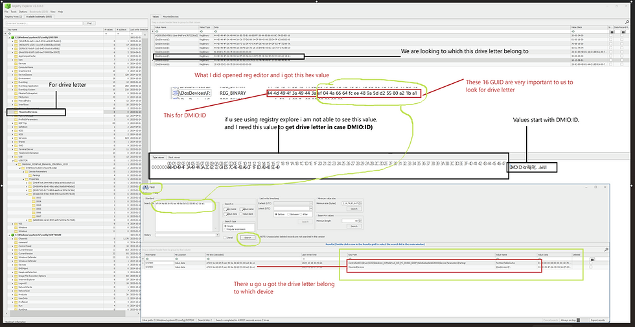Click the Minimum length stepper arrows

(x=360, y=221)
